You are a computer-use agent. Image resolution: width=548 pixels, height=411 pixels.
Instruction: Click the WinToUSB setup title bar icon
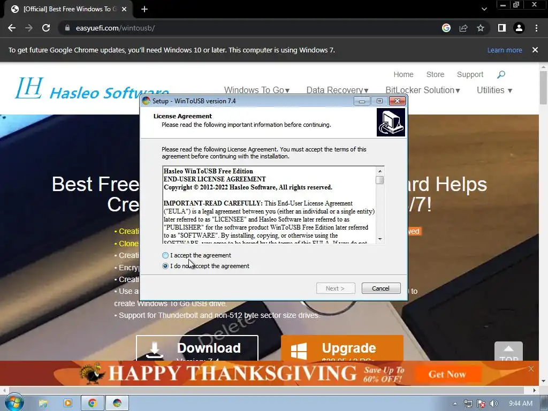(x=146, y=101)
